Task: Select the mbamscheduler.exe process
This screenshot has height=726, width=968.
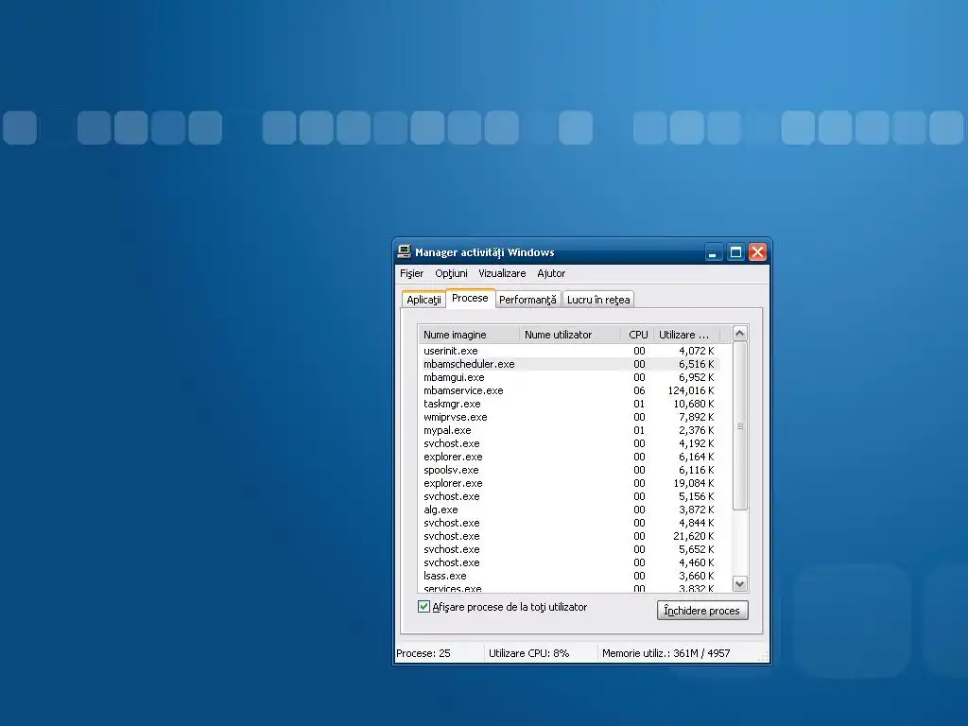Action: click(x=568, y=364)
